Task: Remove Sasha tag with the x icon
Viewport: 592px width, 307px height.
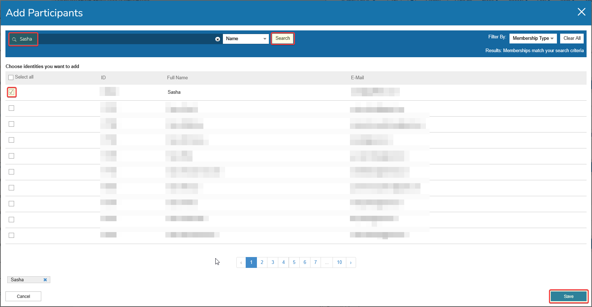Action: 45,280
